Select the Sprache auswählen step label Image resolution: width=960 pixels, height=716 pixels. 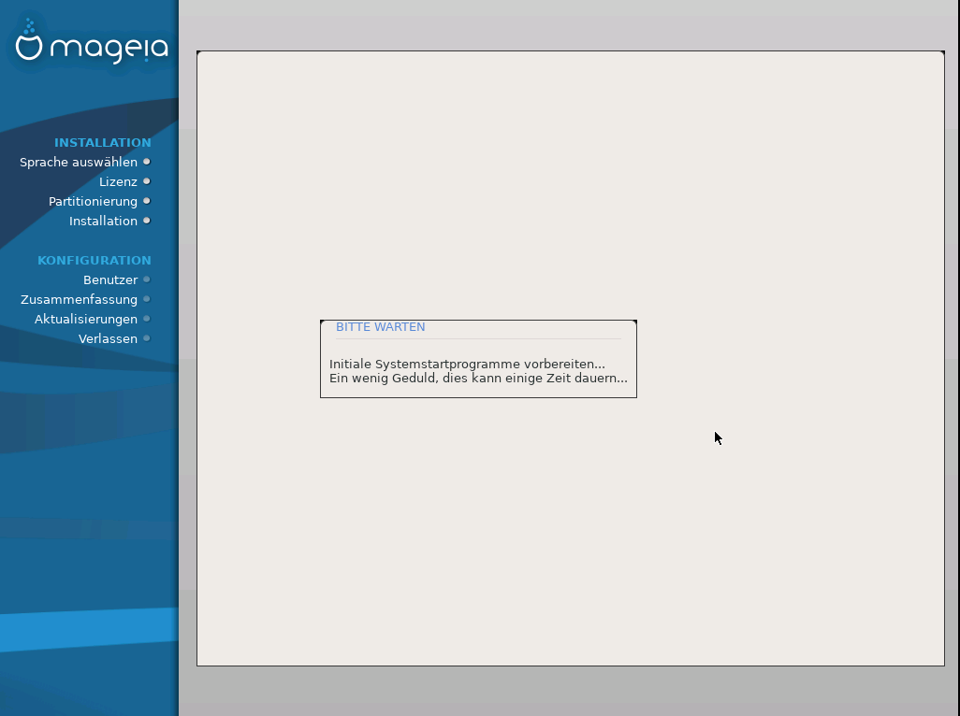pyautogui.click(x=79, y=163)
